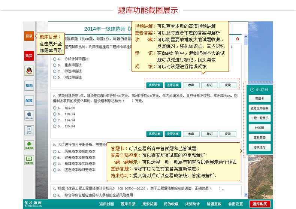Viewport: 296px width, 209px height.
Task: Pick option B 过去成本和现在成本
Action: [x=55, y=158]
